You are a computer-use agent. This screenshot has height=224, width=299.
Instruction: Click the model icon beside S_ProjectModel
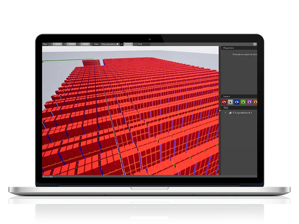[x=230, y=113]
